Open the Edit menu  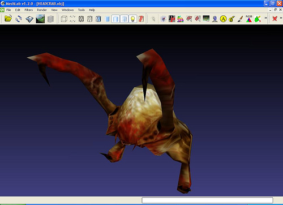coord(18,10)
